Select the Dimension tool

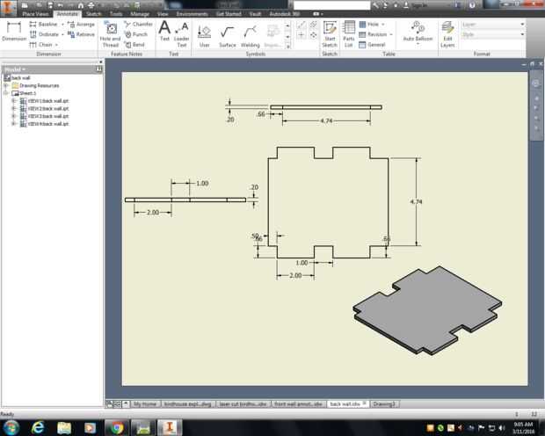tap(14, 32)
